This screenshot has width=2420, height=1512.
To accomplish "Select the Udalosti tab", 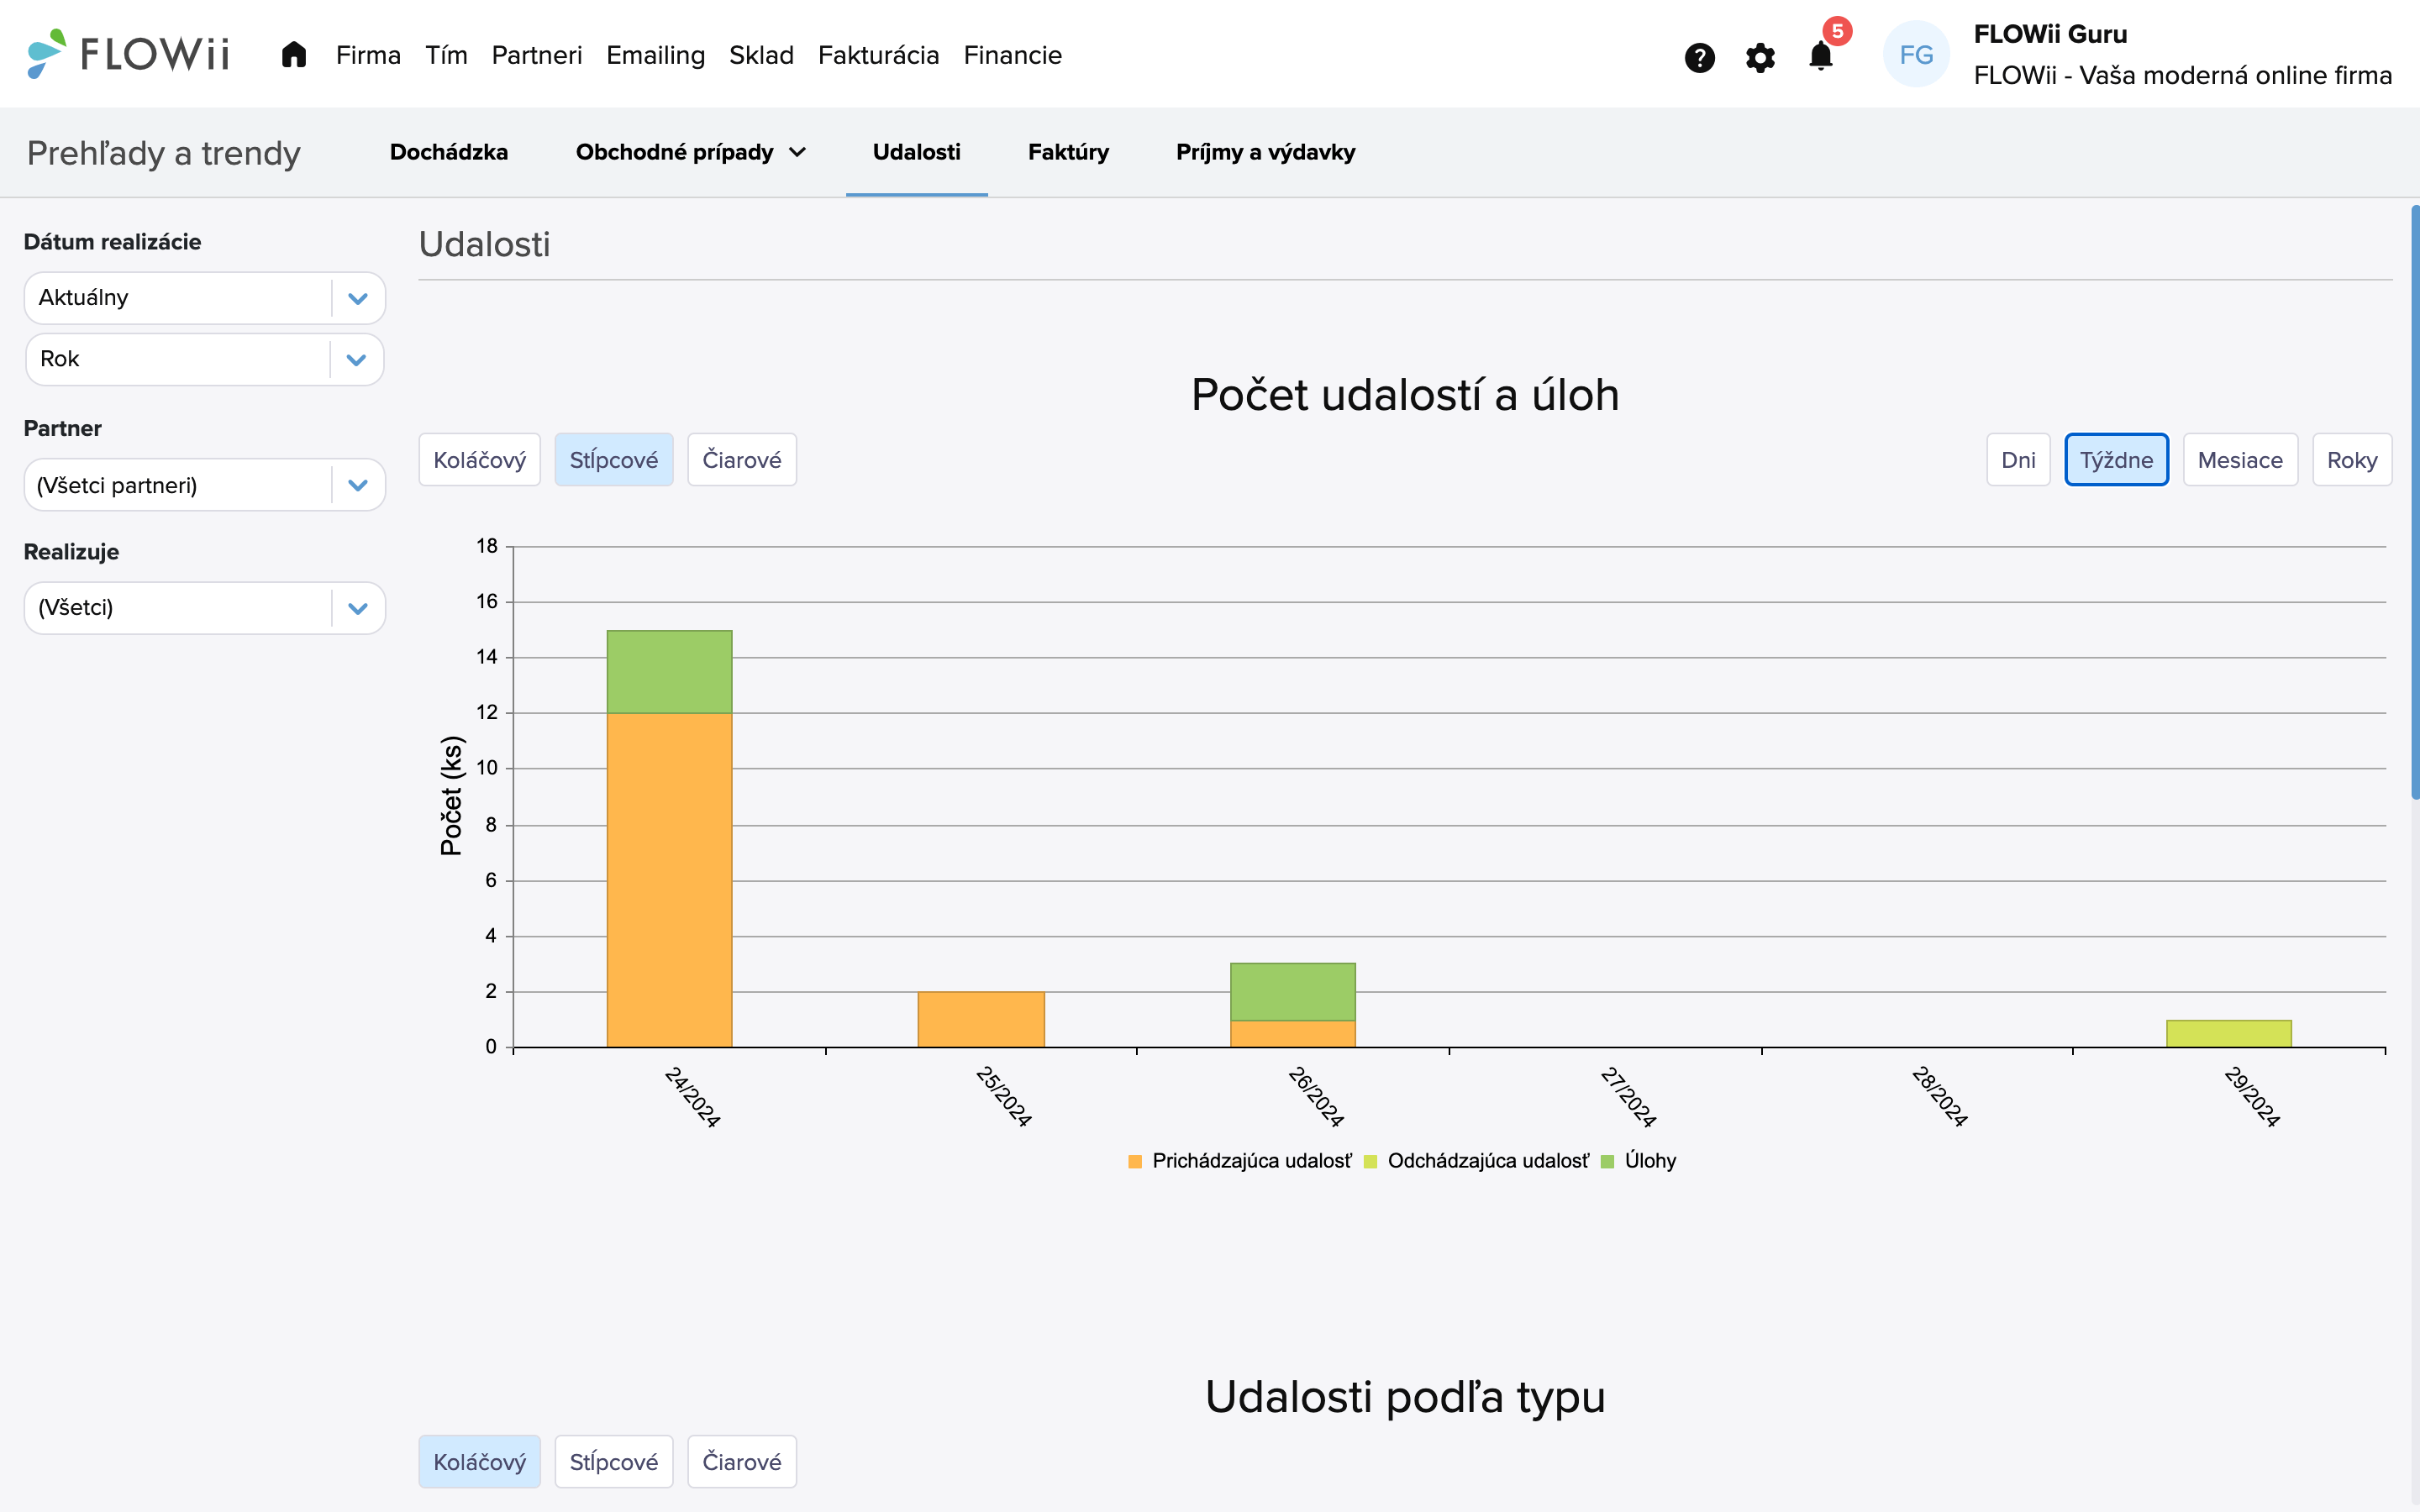I will coord(916,152).
